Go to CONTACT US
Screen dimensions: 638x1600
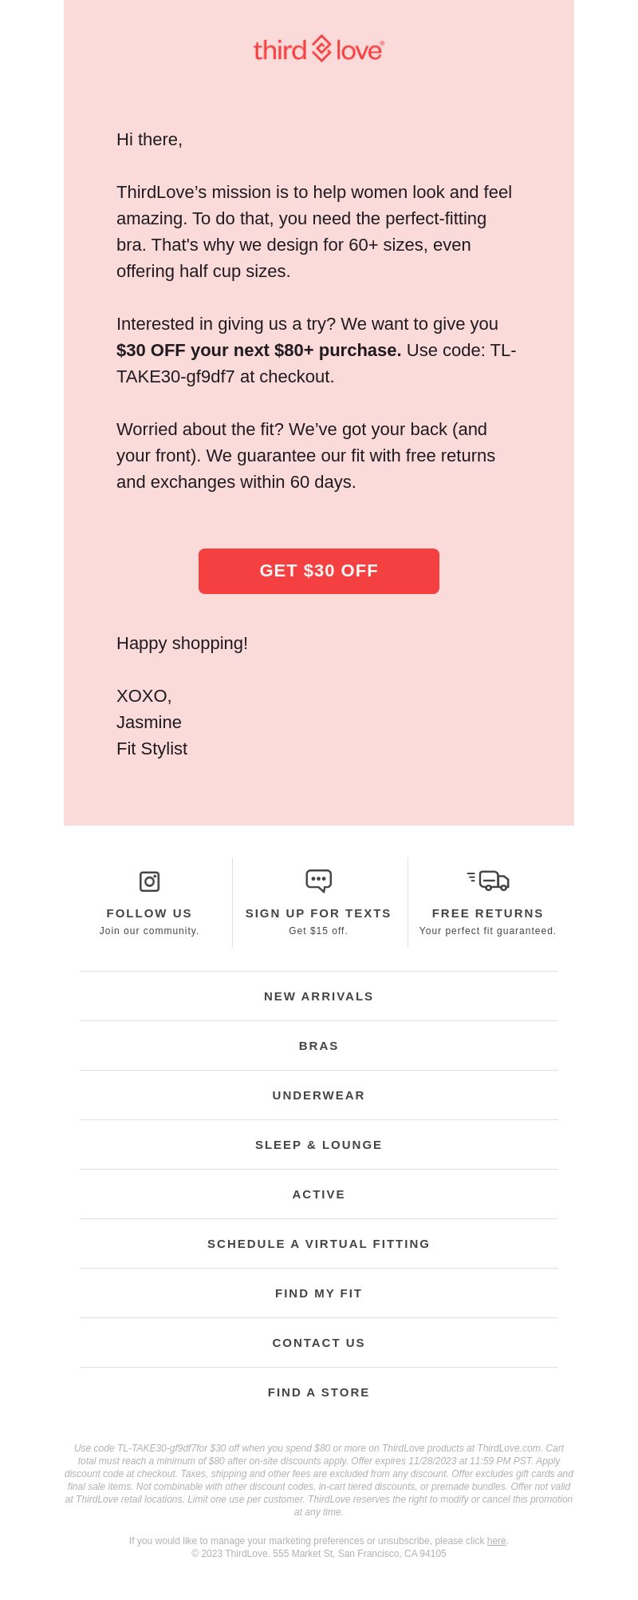(x=319, y=1343)
